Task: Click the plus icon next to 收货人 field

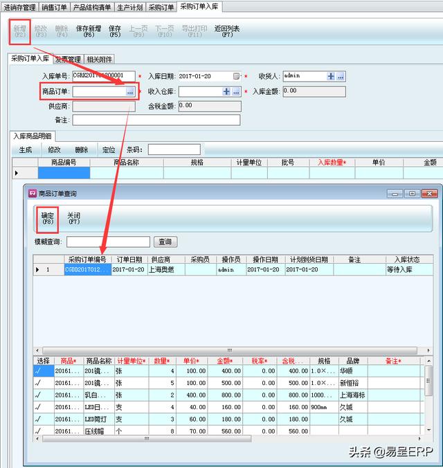Action: 331,76
